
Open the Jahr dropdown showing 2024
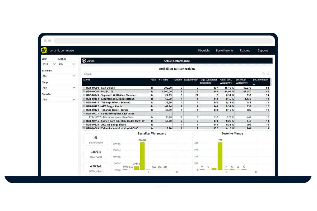pos(49,64)
